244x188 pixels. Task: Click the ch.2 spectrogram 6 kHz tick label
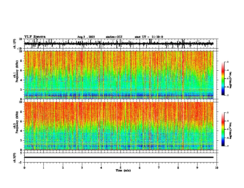21,121
